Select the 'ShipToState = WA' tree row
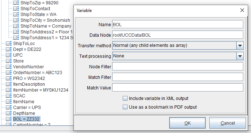Screen dimensions: 251x133 click(x=38, y=15)
